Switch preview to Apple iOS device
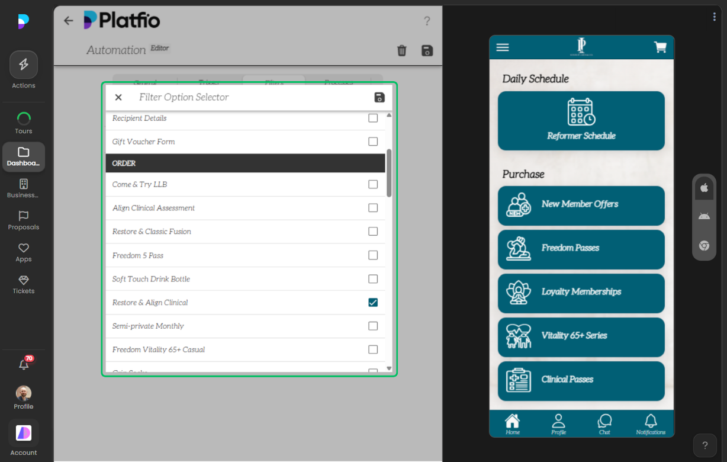This screenshot has height=462, width=727. 704,188
